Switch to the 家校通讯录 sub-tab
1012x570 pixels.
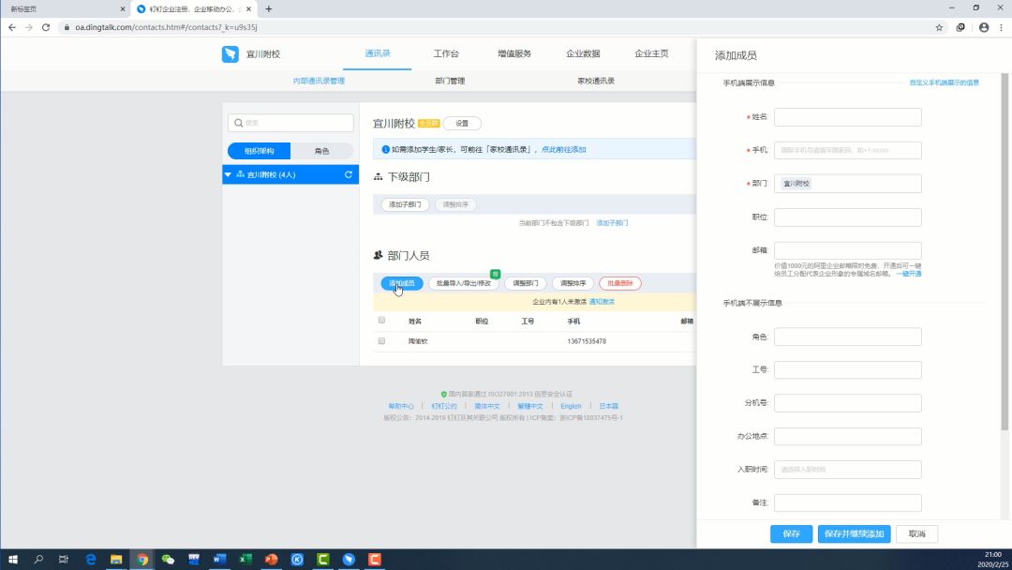(x=596, y=82)
